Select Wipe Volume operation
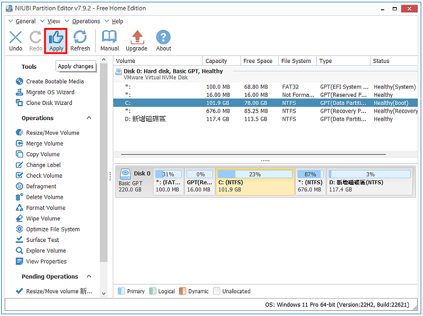 pos(38,219)
